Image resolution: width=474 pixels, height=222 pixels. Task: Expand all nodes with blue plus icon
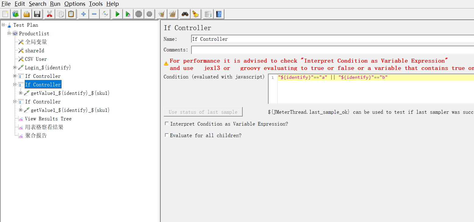[x=84, y=14]
